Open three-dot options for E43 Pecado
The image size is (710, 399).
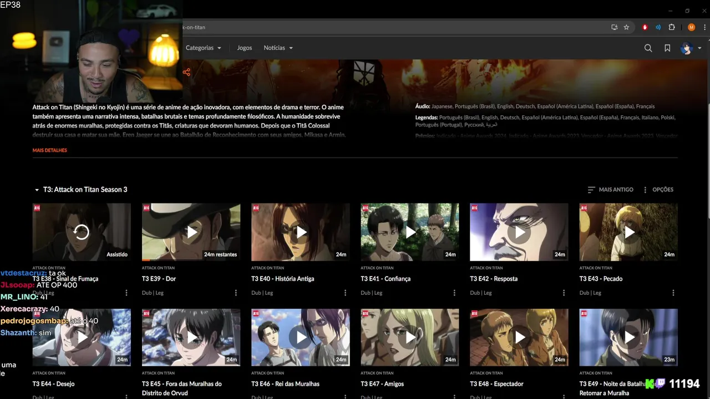point(673,293)
